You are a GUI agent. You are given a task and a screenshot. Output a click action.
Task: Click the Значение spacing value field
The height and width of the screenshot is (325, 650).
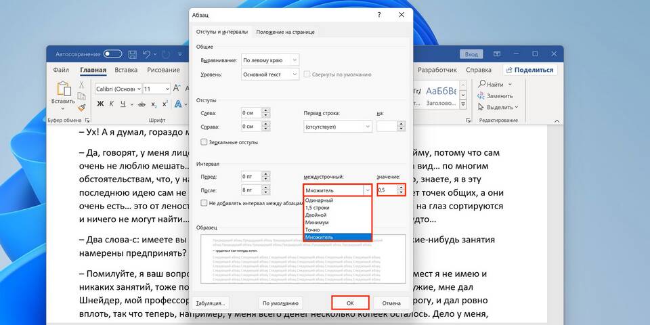387,190
